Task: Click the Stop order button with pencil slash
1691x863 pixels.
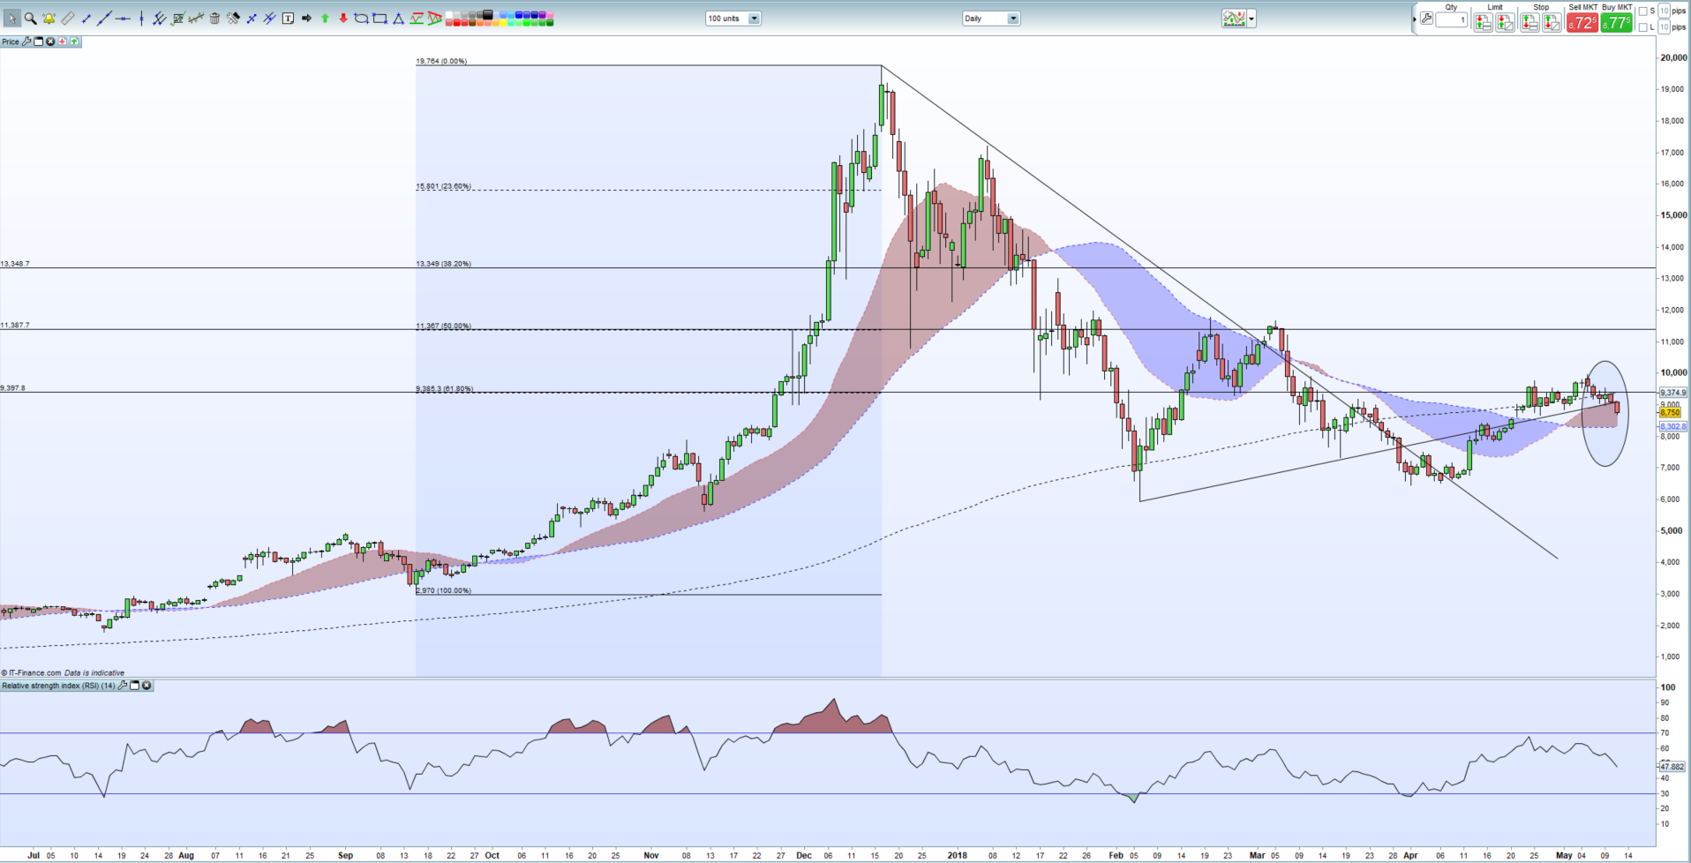Action: pos(1552,23)
